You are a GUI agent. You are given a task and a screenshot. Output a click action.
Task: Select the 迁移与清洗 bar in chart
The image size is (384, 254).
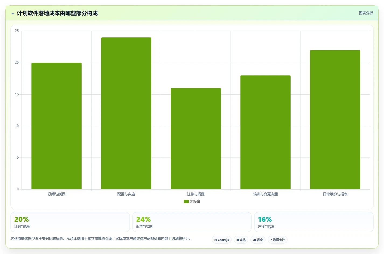click(196, 139)
